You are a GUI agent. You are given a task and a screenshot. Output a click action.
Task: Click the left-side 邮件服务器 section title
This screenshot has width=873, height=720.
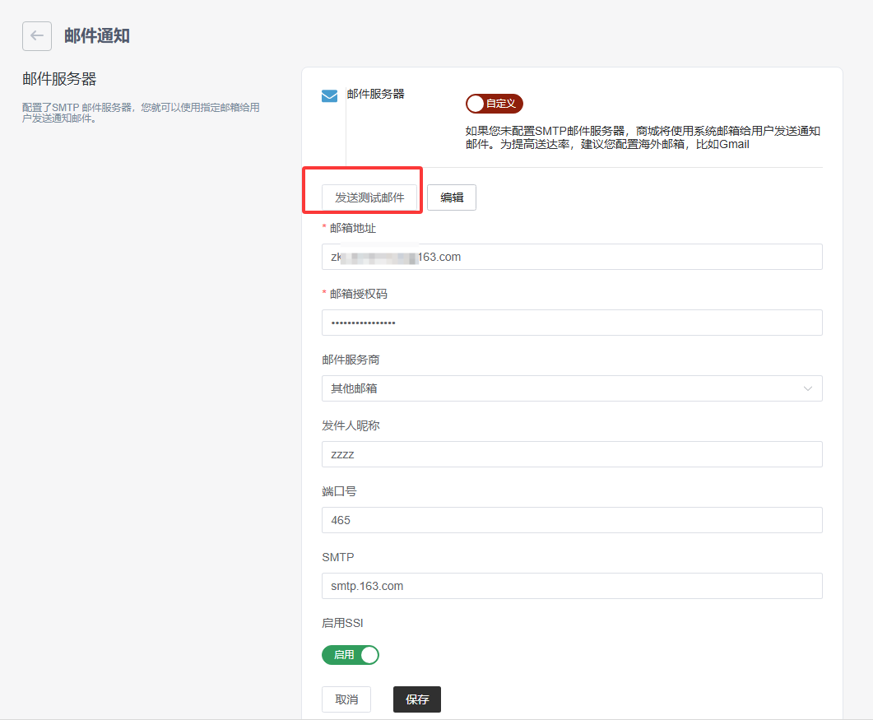point(59,79)
